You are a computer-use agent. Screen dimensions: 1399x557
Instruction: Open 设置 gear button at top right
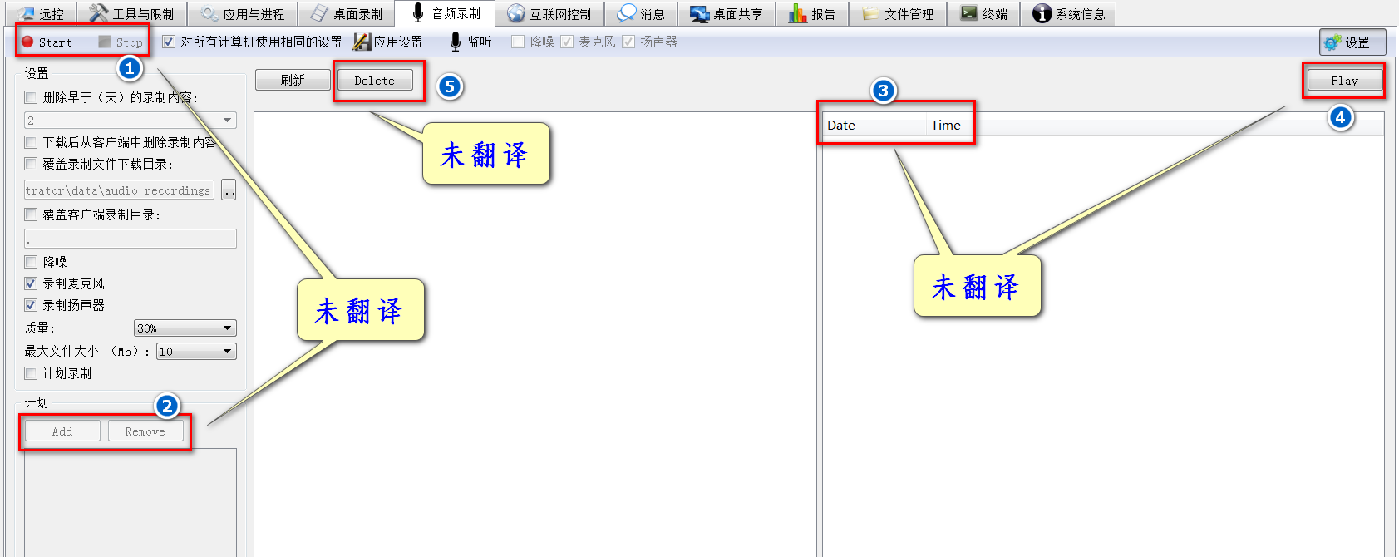(1352, 42)
